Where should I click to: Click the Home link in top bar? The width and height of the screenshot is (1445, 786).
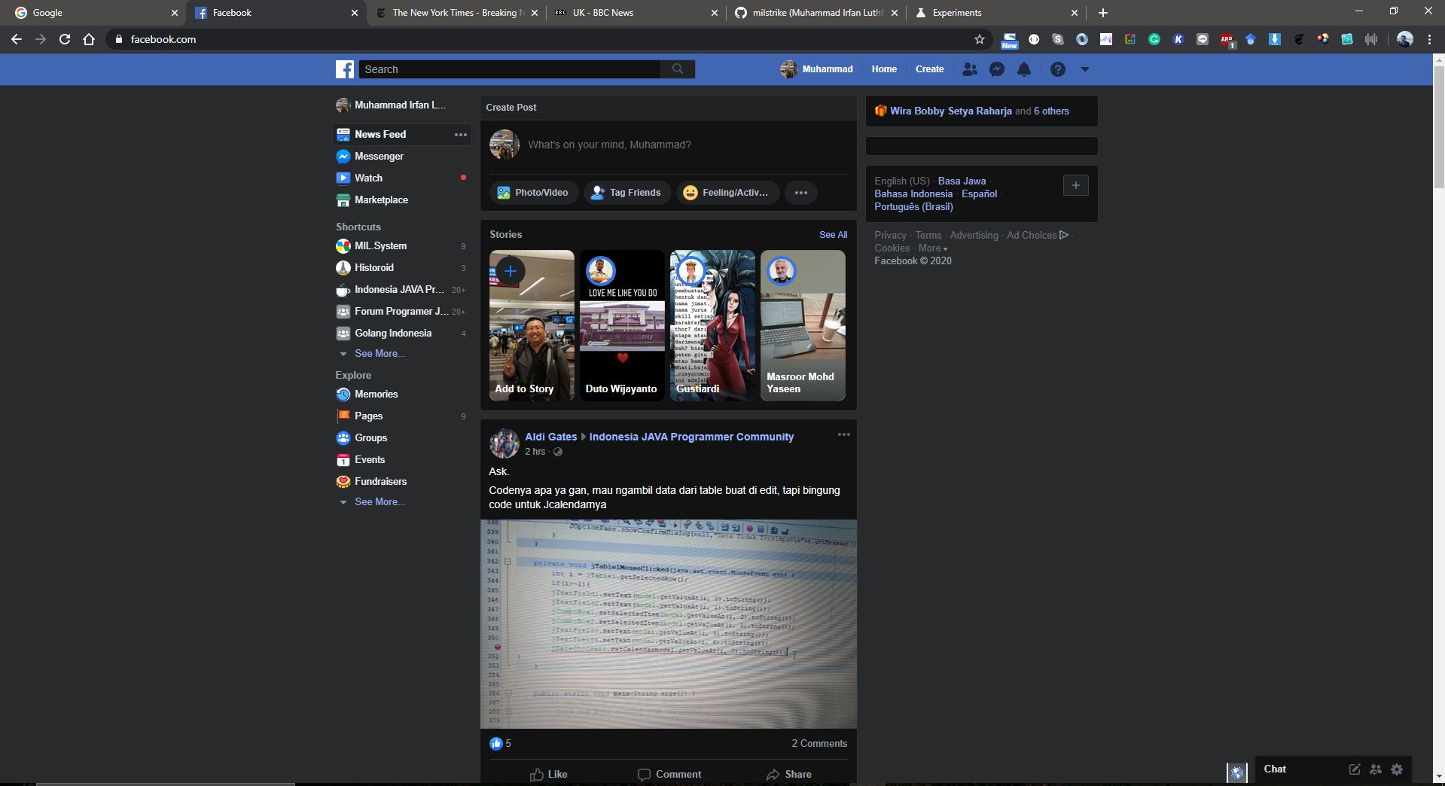click(884, 69)
